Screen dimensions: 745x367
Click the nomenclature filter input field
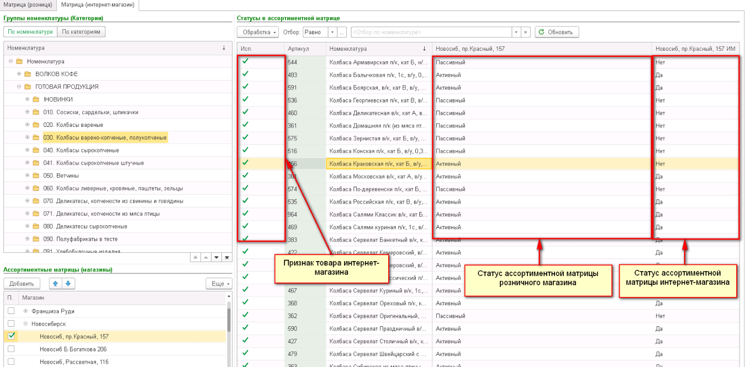[431, 32]
